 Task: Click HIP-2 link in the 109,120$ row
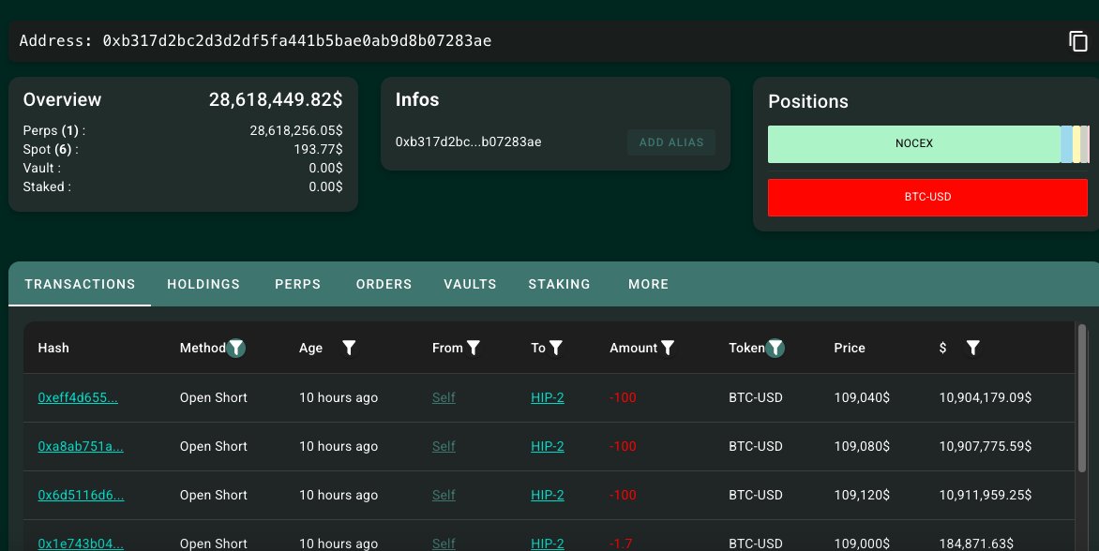(548, 495)
